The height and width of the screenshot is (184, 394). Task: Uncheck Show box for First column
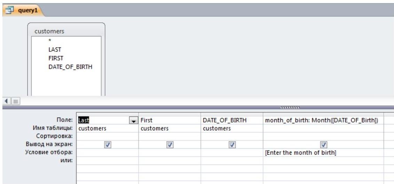(170, 145)
